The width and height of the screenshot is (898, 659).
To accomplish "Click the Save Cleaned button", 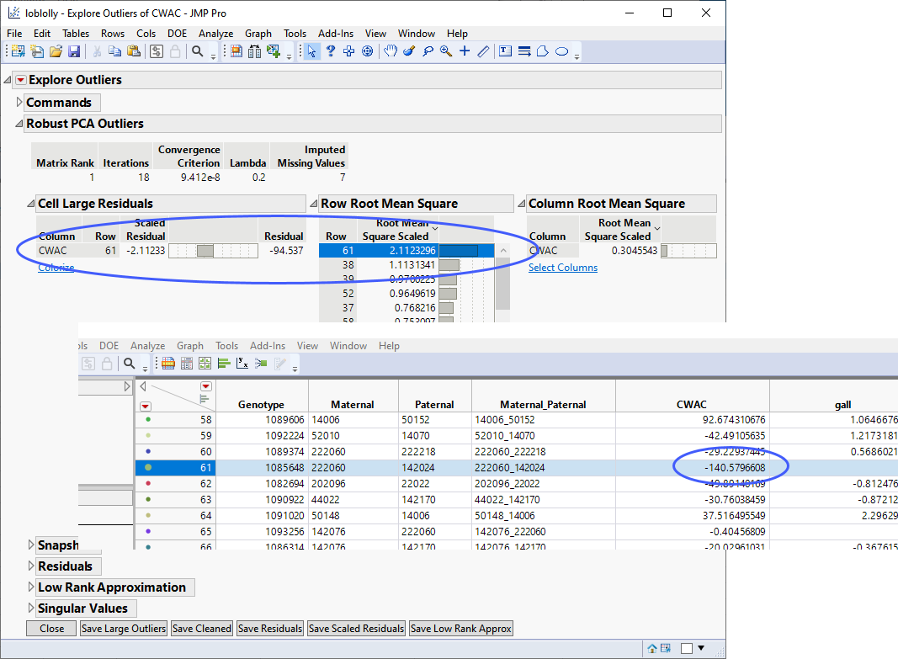I will [201, 629].
